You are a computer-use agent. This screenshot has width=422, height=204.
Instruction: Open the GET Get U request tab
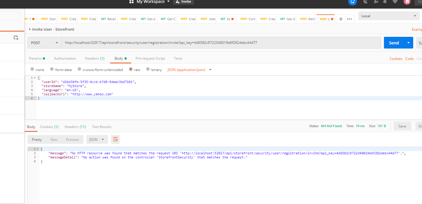point(286,19)
